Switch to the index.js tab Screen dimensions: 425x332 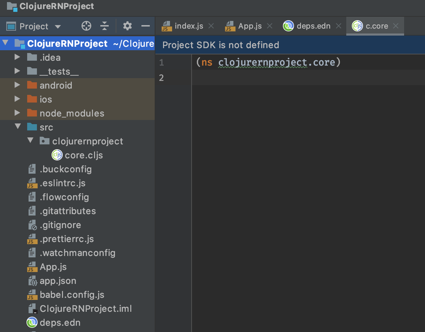click(189, 26)
